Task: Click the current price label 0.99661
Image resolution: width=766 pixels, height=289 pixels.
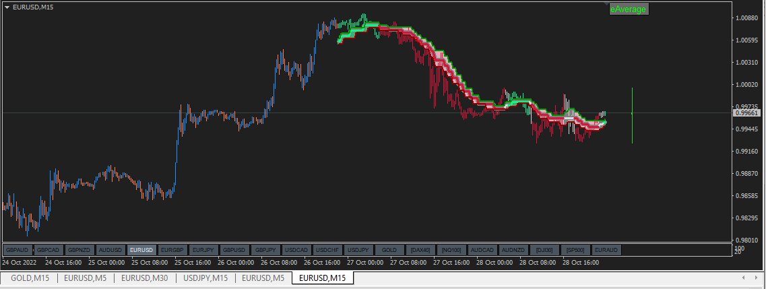Action: pos(746,113)
